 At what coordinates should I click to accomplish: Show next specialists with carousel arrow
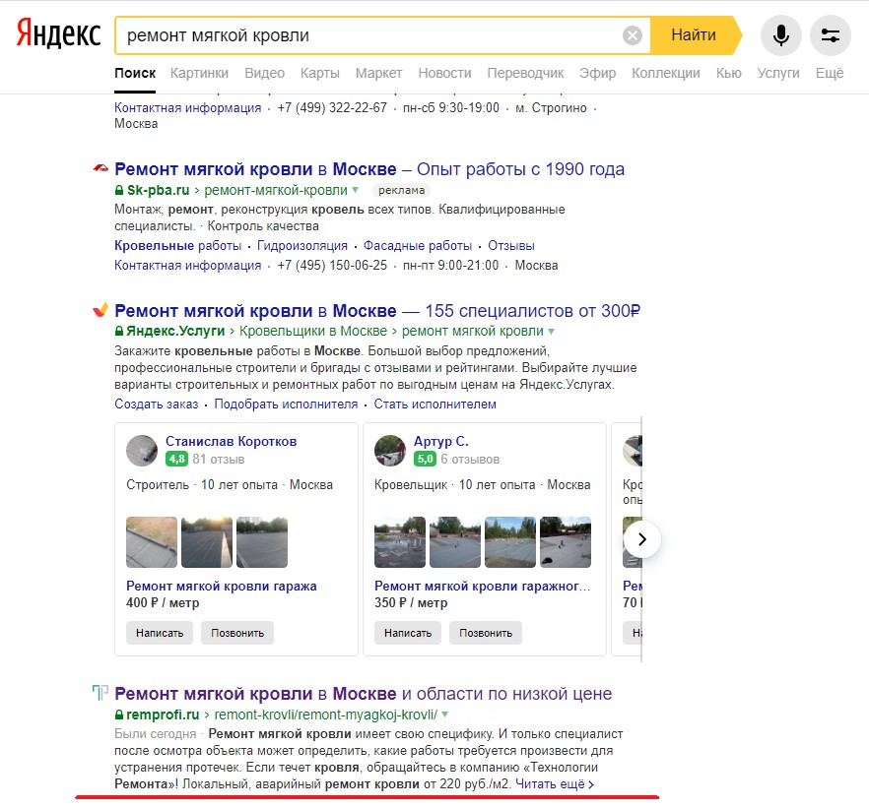click(641, 539)
